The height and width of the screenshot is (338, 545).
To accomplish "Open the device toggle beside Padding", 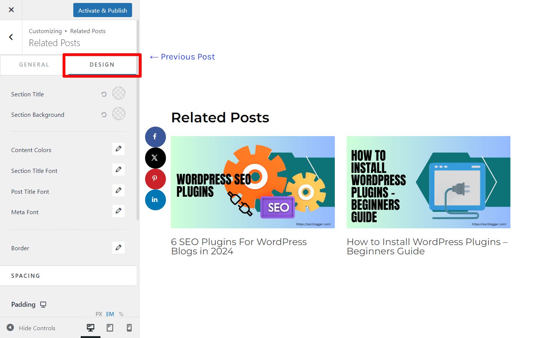I will coord(43,304).
